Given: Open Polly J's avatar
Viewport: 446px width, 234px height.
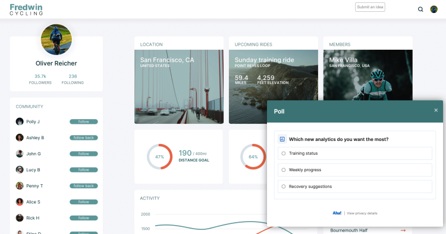Looking at the screenshot, I should pyautogui.click(x=20, y=121).
